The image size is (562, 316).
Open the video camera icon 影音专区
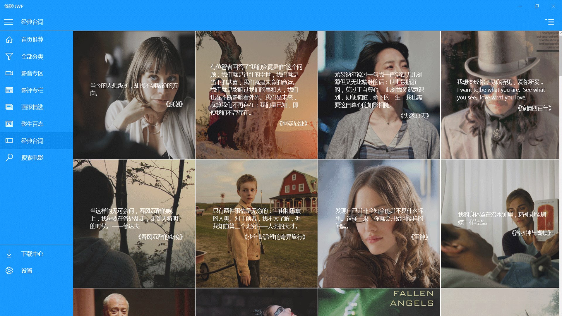pyautogui.click(x=9, y=73)
